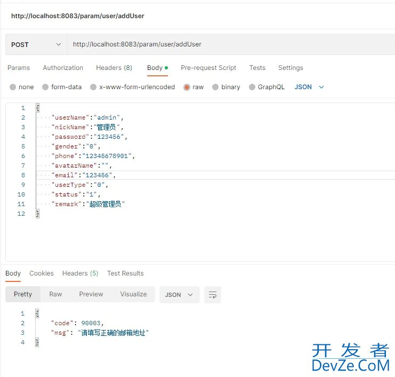Open the response Headers (5) tab
Image resolution: width=395 pixels, height=377 pixels.
[x=80, y=273]
